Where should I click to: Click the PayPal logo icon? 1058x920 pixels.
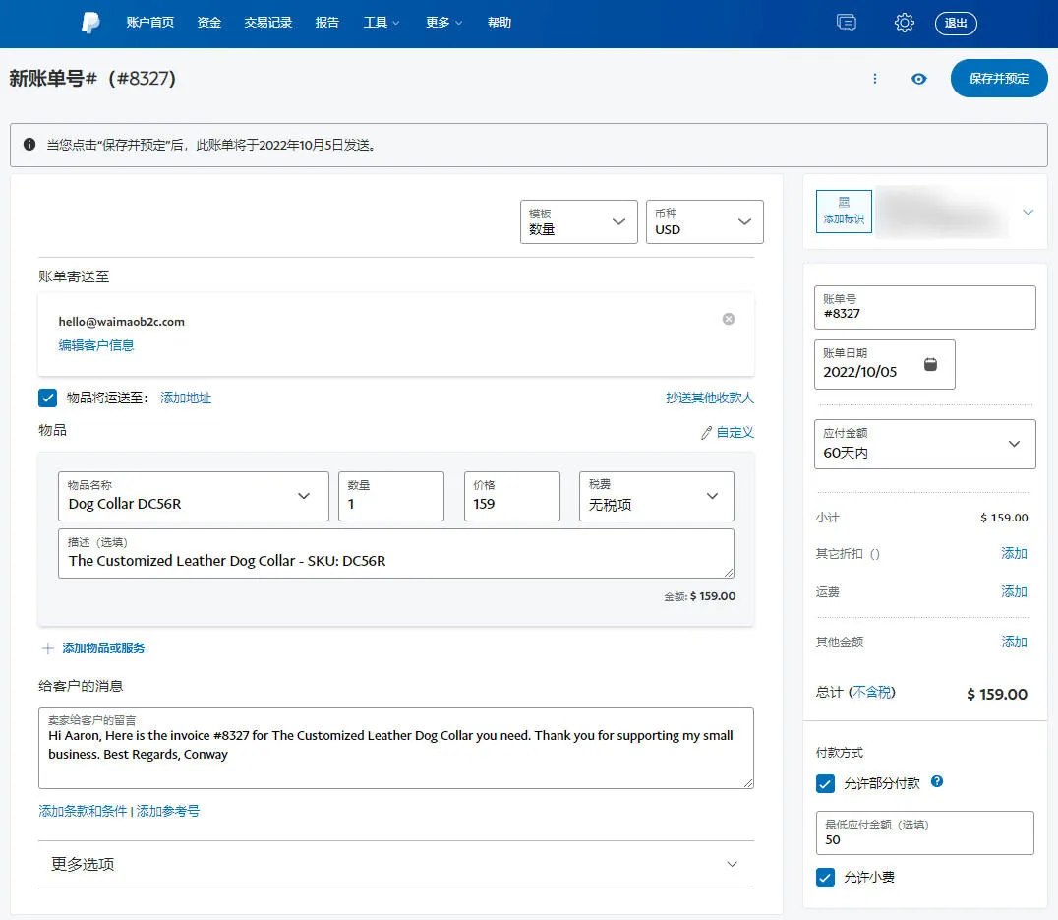pos(91,23)
